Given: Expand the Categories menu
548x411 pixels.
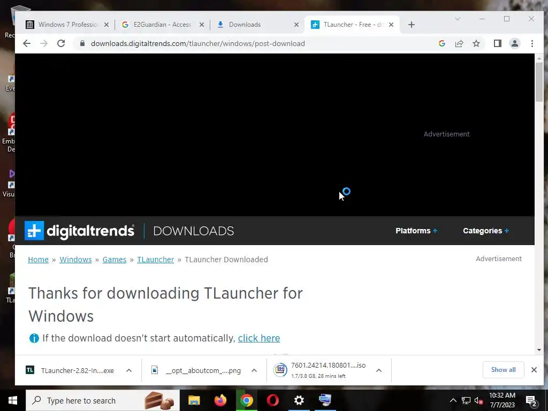Looking at the screenshot, I should [x=486, y=231].
